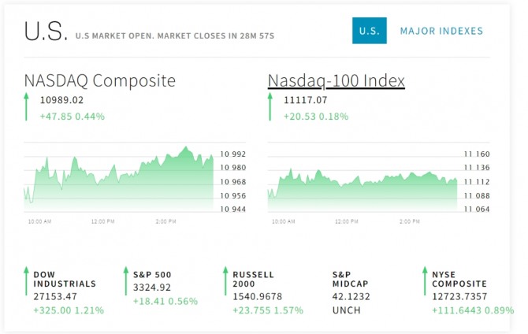Open the Russell 2000 index entry

(253, 280)
